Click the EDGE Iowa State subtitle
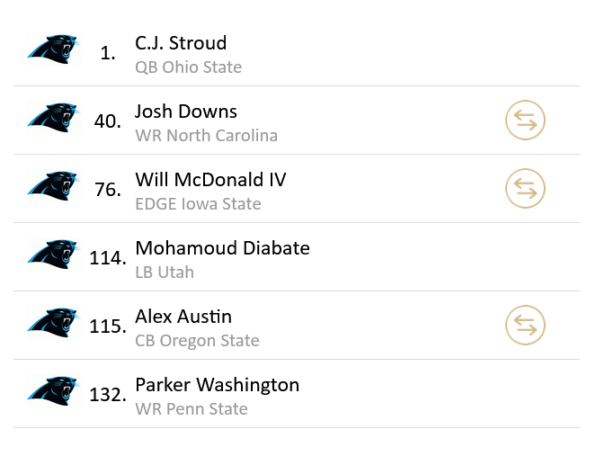597x456 pixels. click(x=198, y=204)
